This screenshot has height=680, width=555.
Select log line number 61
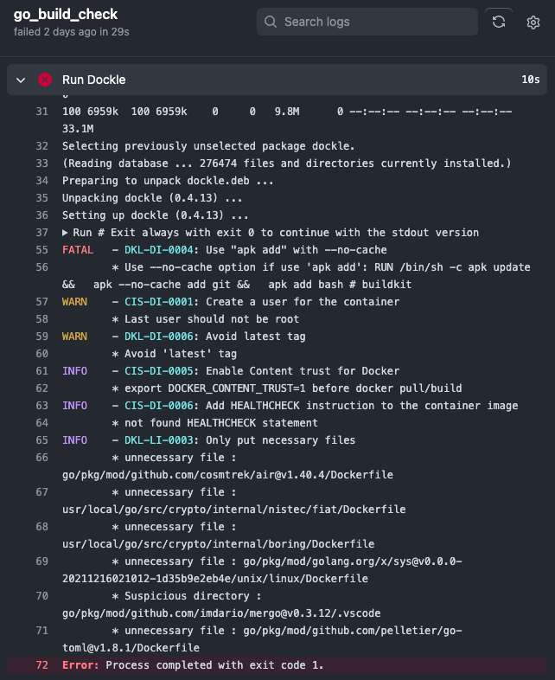[x=42, y=371]
